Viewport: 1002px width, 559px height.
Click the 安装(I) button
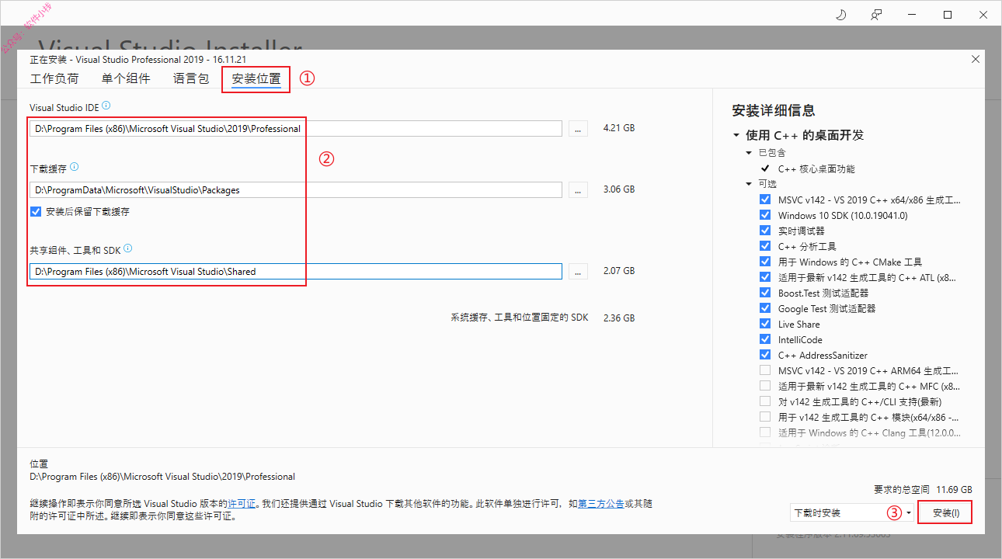pos(945,512)
